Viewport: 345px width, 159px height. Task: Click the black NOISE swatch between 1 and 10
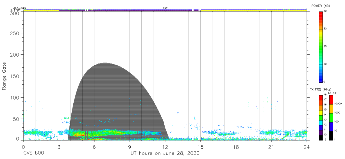(x=331, y=136)
